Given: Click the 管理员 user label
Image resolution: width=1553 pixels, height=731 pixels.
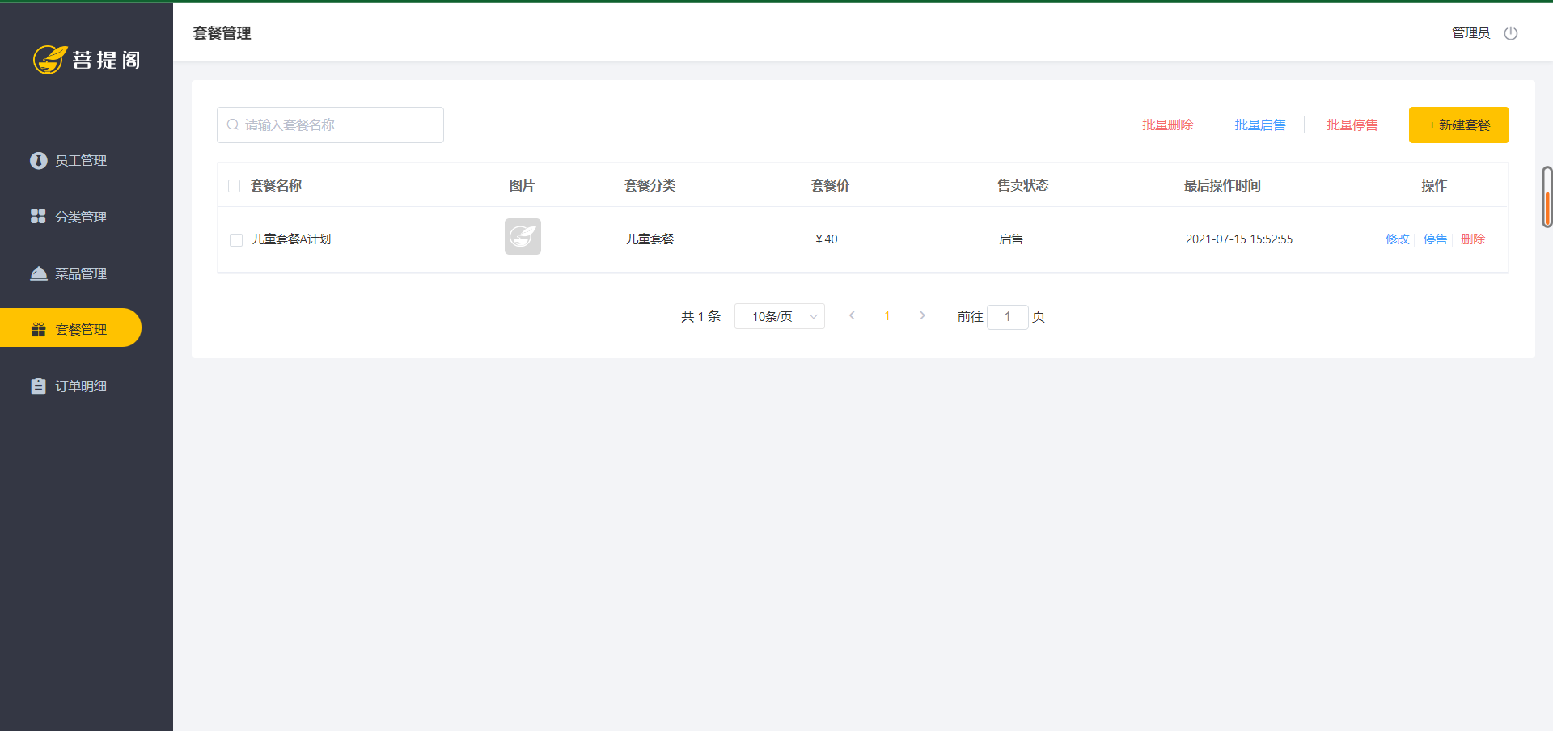Looking at the screenshot, I should pyautogui.click(x=1470, y=33).
